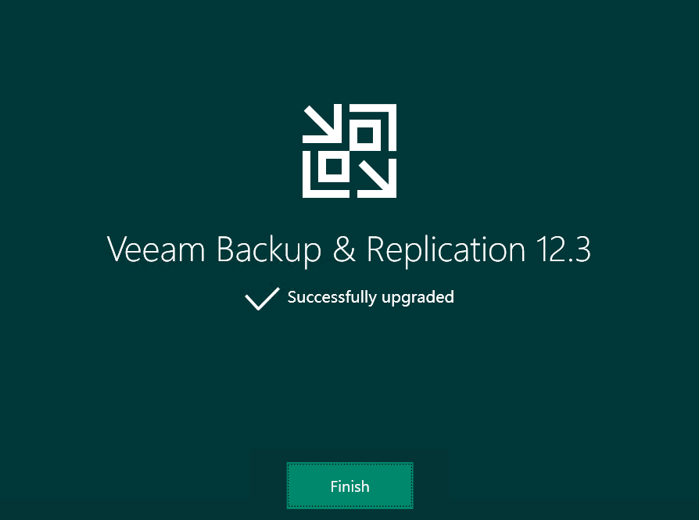Click the word 'Backup' in the title

269,251
